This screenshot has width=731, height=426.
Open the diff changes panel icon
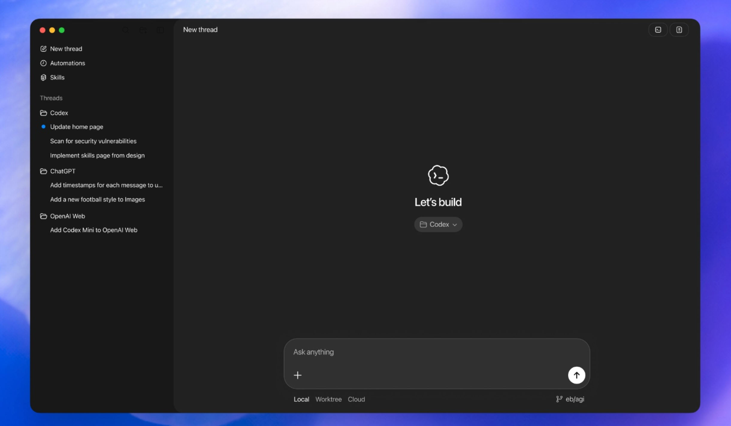(679, 30)
